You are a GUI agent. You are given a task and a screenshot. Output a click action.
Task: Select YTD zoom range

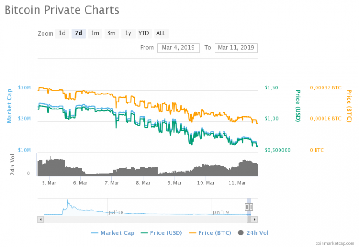pos(144,33)
